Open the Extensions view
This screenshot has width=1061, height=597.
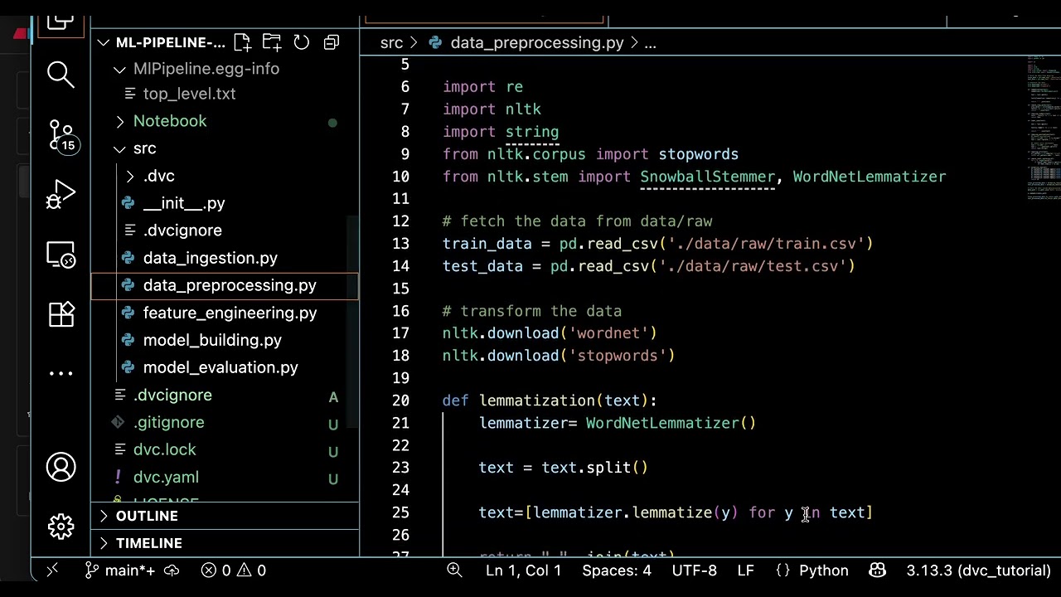click(x=61, y=314)
